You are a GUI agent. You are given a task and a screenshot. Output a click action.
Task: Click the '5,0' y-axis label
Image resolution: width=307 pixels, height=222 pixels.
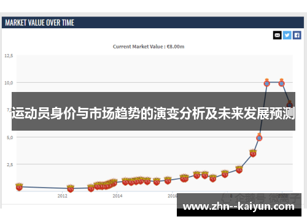[10, 137]
